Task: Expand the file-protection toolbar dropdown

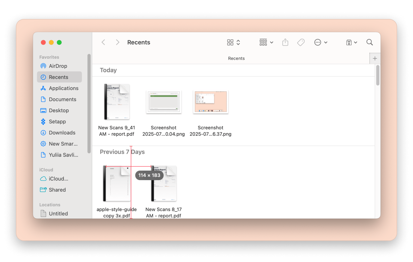Action: coord(351,42)
